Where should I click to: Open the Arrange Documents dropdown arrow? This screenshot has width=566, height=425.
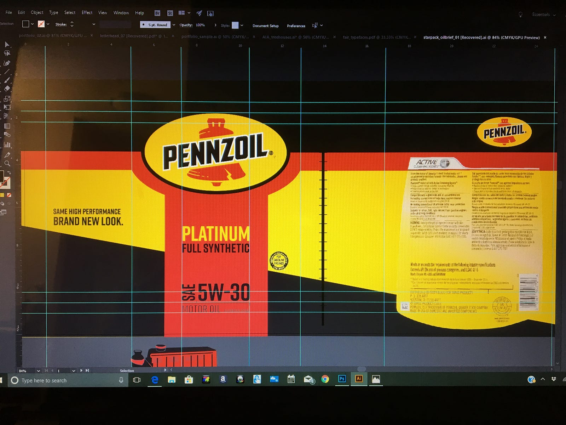pyautogui.click(x=189, y=13)
